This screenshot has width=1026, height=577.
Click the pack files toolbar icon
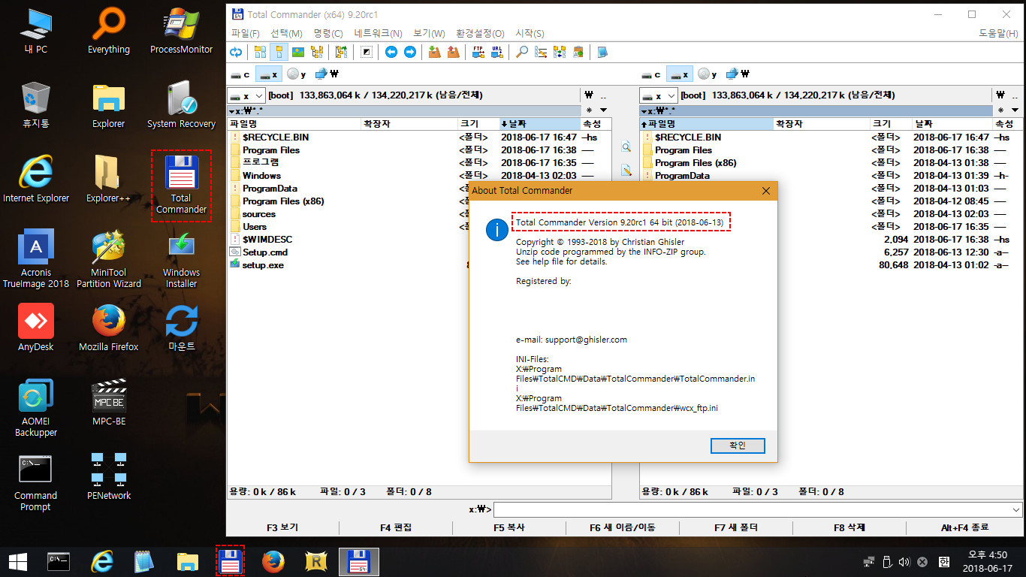pyautogui.click(x=434, y=52)
